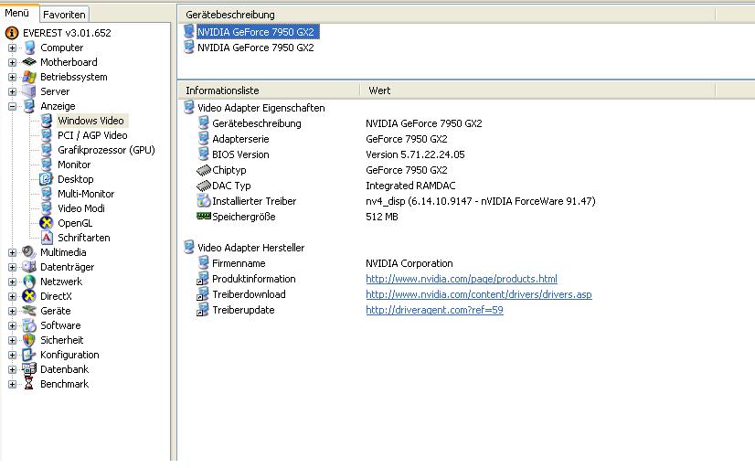
Task: Open the driveragent.com link
Action: coord(434,310)
